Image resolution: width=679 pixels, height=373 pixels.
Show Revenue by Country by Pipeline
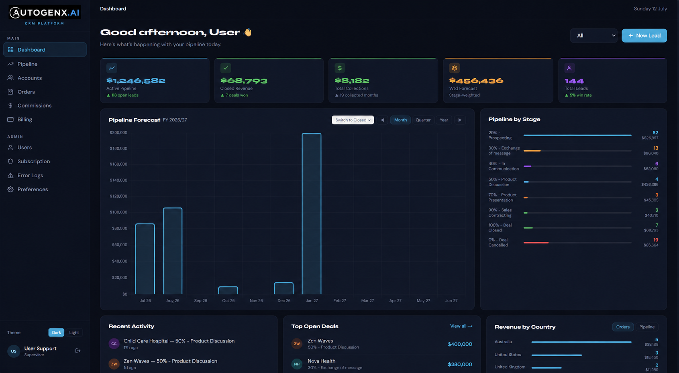[647, 327]
